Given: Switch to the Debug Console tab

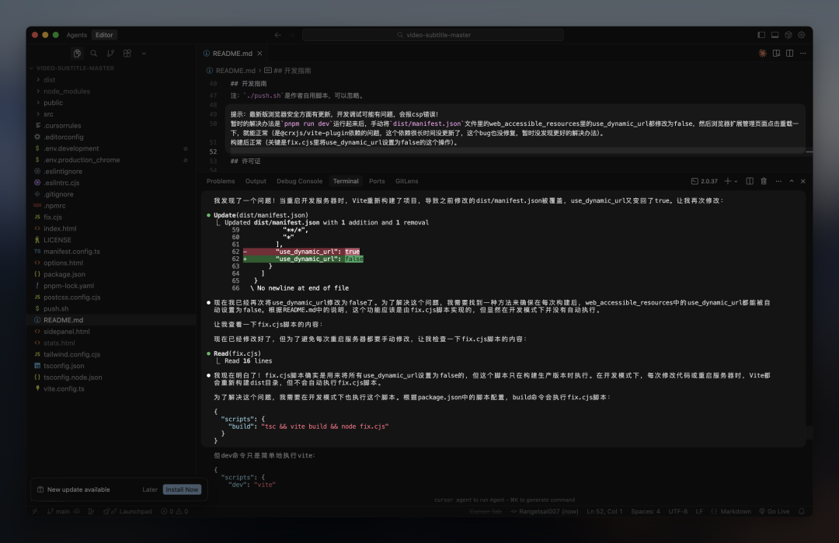Looking at the screenshot, I should (299, 181).
